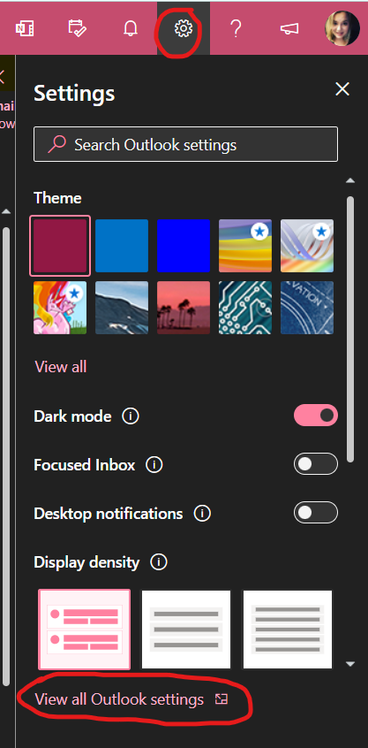The image size is (368, 748).
Task: Click settings panel scroll up arrow
Action: [350, 180]
